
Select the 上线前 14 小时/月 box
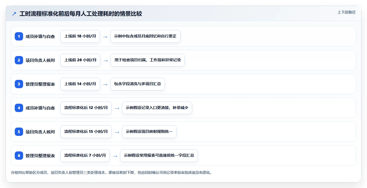tap(80, 84)
